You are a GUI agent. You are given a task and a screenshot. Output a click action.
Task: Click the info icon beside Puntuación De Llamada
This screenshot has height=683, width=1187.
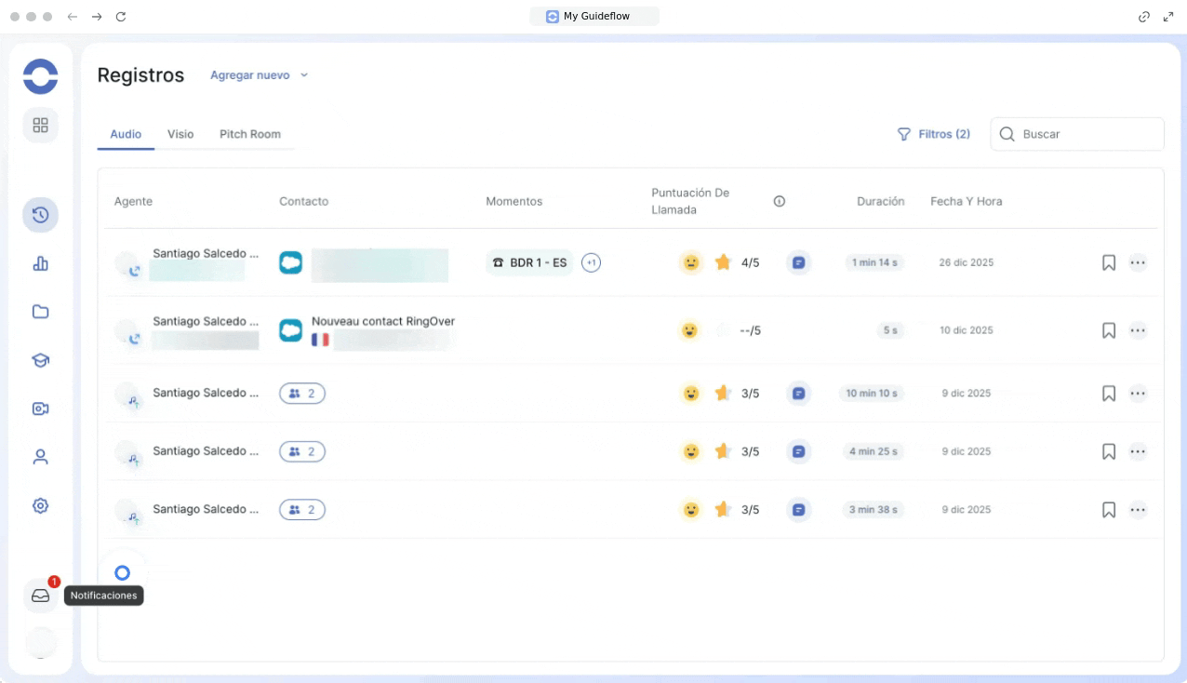click(x=780, y=201)
